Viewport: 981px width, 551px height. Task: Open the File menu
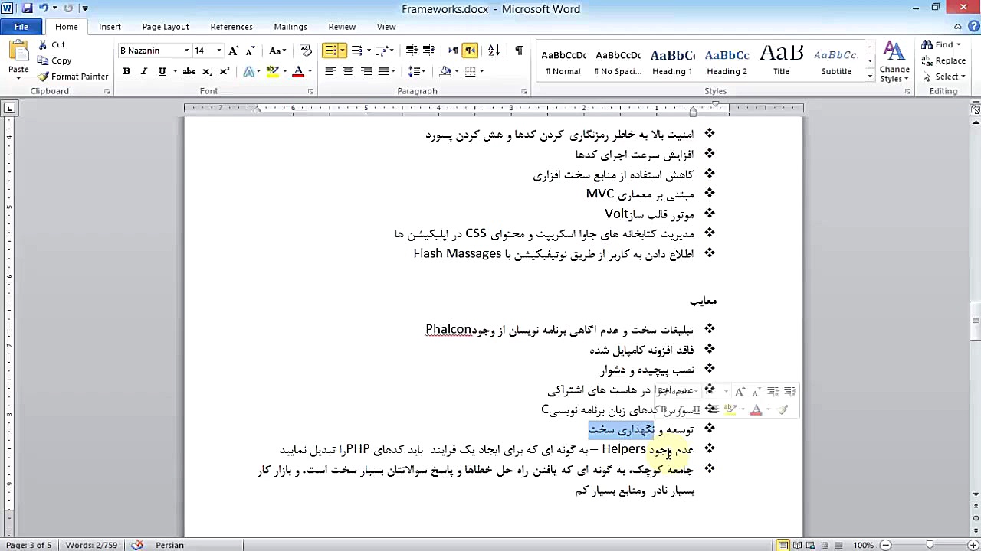pyautogui.click(x=21, y=26)
